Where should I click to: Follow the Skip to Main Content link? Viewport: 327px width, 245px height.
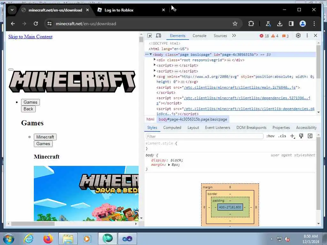tap(30, 37)
